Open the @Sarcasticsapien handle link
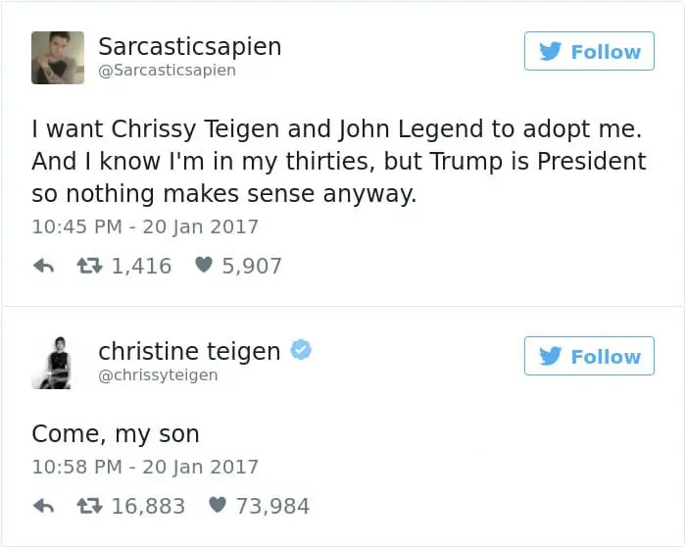The image size is (686, 548). coord(167,71)
